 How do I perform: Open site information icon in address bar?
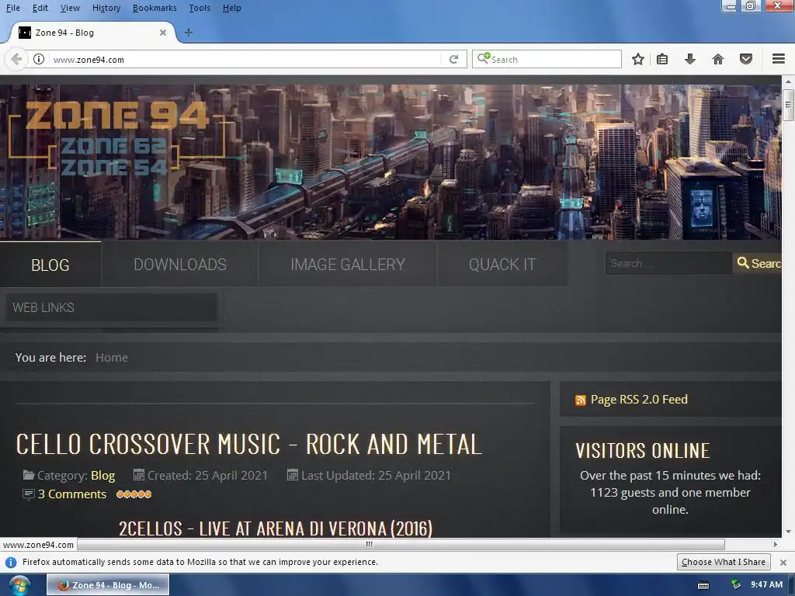(39, 59)
